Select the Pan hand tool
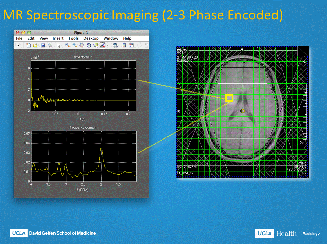The height and width of the screenshot is (245, 327). click(x=81, y=45)
